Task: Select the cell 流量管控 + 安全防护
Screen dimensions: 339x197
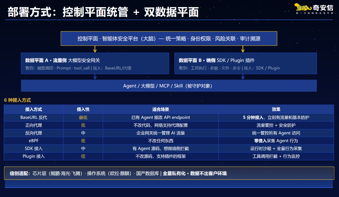Action: pyautogui.click(x=276, y=125)
